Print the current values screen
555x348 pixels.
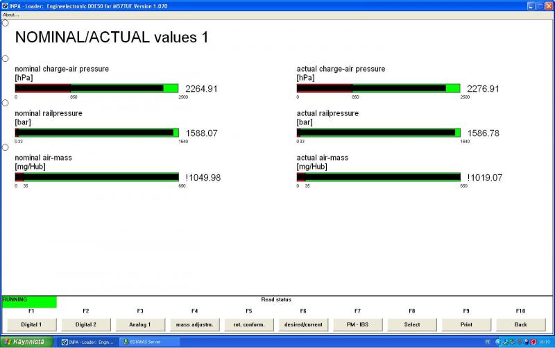(x=466, y=324)
